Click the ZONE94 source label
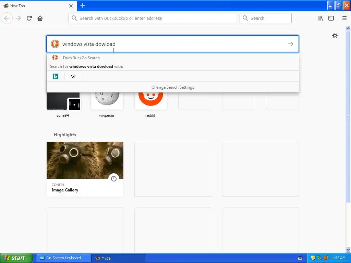The height and width of the screenshot is (263, 351). [x=58, y=185]
